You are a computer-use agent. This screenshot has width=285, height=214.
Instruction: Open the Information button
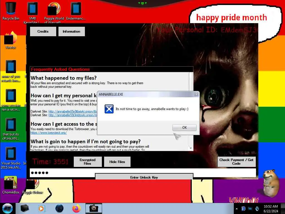point(72,31)
